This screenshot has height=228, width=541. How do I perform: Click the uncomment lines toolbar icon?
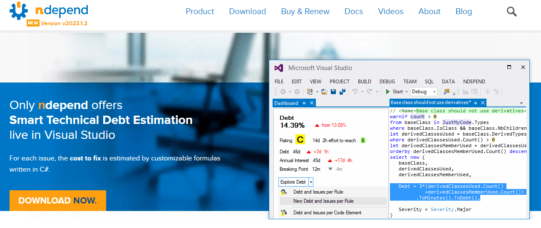pyautogui.click(x=474, y=92)
